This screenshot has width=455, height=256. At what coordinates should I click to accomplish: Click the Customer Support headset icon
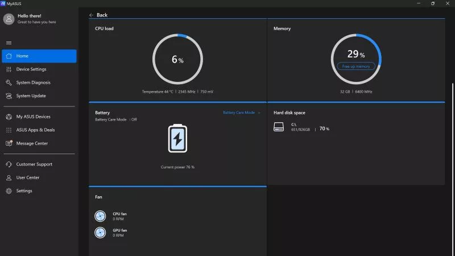[x=9, y=164]
